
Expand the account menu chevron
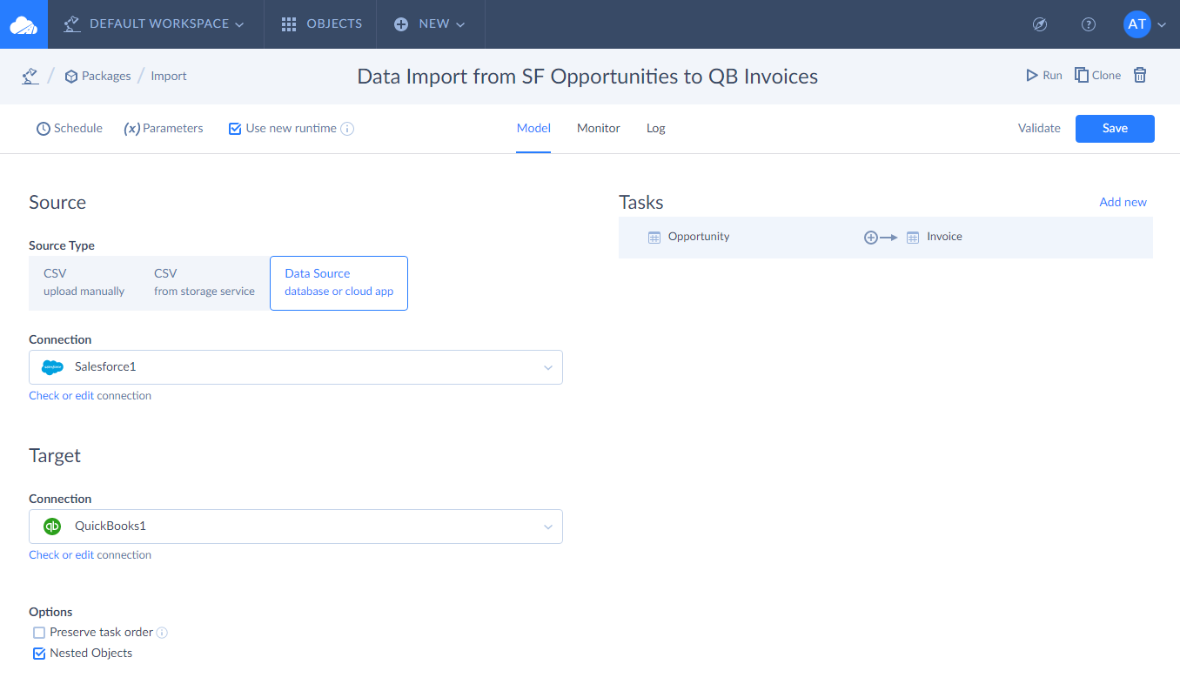[1162, 25]
